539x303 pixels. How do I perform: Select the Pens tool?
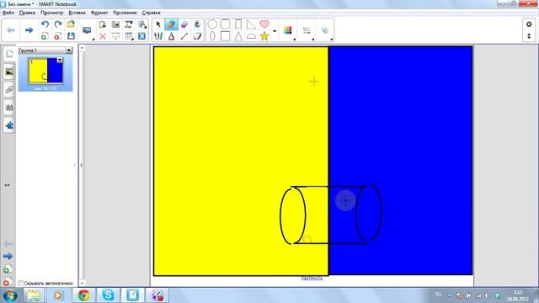pos(158,36)
